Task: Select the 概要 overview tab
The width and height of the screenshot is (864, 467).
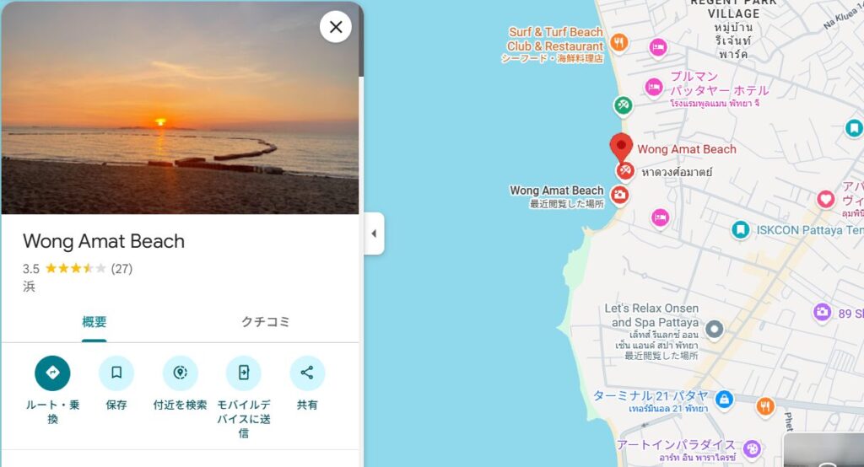Action: point(94,322)
